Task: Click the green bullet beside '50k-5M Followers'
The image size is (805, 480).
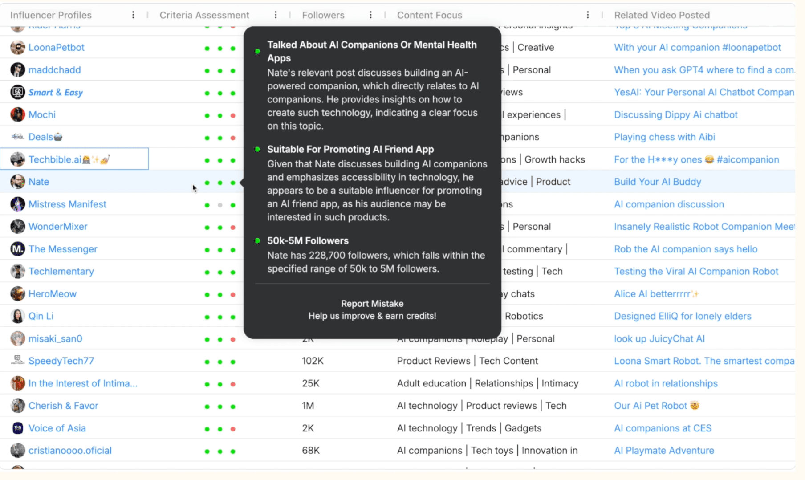Action: tap(257, 240)
